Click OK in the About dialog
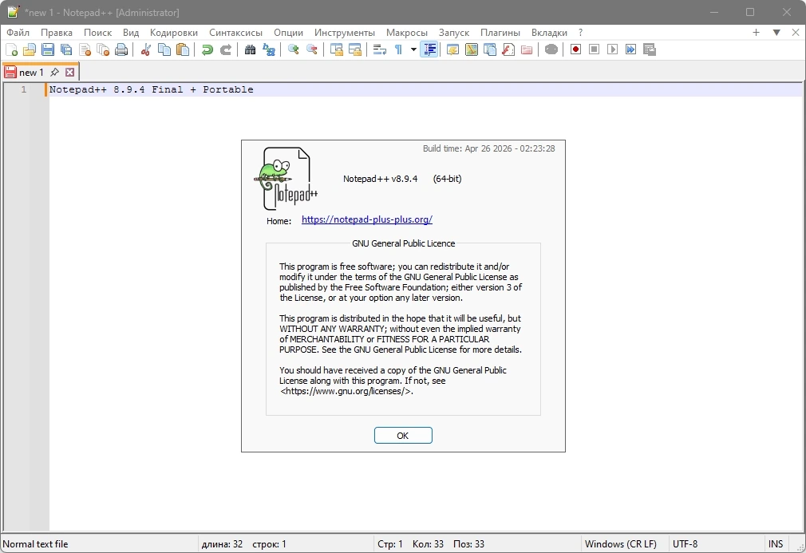Viewport: 806px width, 553px height. (403, 436)
